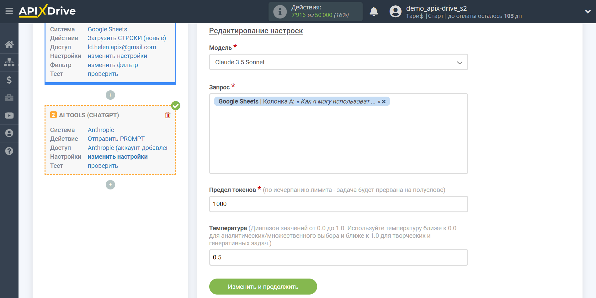Open Anthropic system link

[x=101, y=130]
